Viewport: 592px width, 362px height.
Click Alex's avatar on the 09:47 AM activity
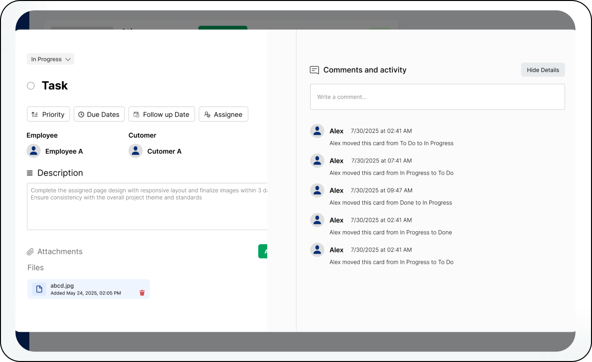point(317,190)
